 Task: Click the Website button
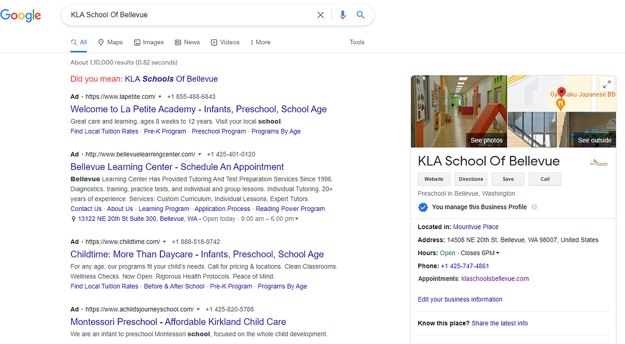tap(434, 179)
